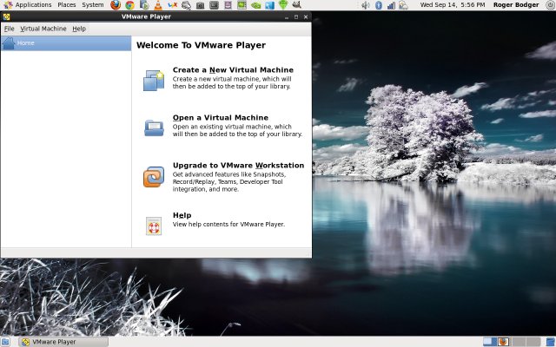Launch Google Chrome from the top panel
This screenshot has width=556, height=347.
click(x=129, y=5)
